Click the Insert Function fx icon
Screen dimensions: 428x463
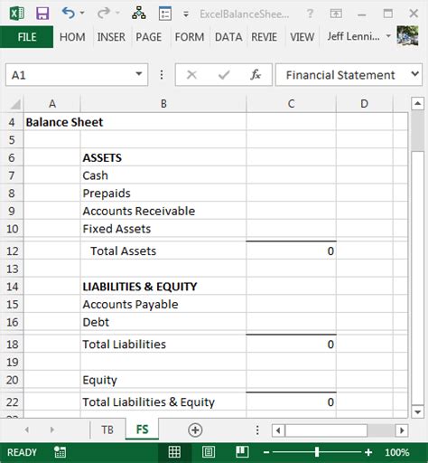256,74
